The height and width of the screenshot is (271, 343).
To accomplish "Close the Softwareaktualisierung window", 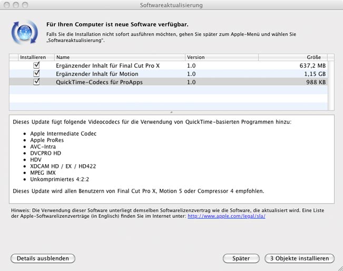I will [7, 5].
